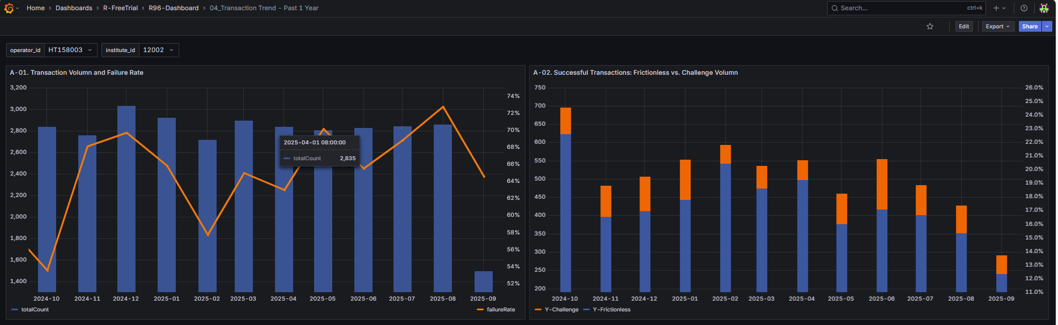Click the Grafana logo icon
The image size is (1058, 325).
pos(9,8)
